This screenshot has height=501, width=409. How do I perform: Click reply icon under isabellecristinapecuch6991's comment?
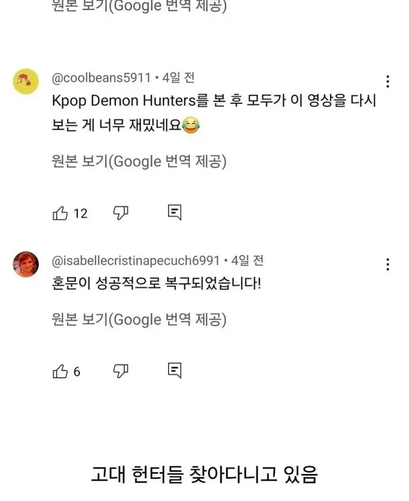[x=174, y=371]
